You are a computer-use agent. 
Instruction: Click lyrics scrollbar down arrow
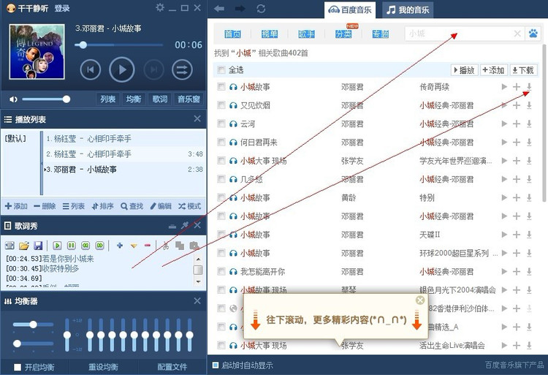[198, 281]
